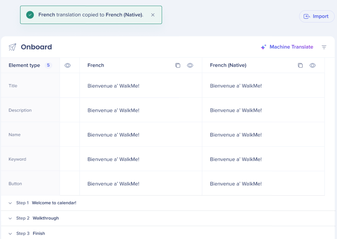This screenshot has width=337, height=239.
Task: Click the Machine Translate link
Action: click(291, 47)
